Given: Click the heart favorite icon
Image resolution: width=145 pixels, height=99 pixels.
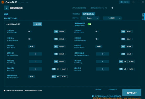Looking at the screenshot, I should point(112,8).
